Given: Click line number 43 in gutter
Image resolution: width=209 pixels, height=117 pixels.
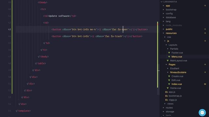Looking at the screenshot, I should pyautogui.click(x=9, y=30).
